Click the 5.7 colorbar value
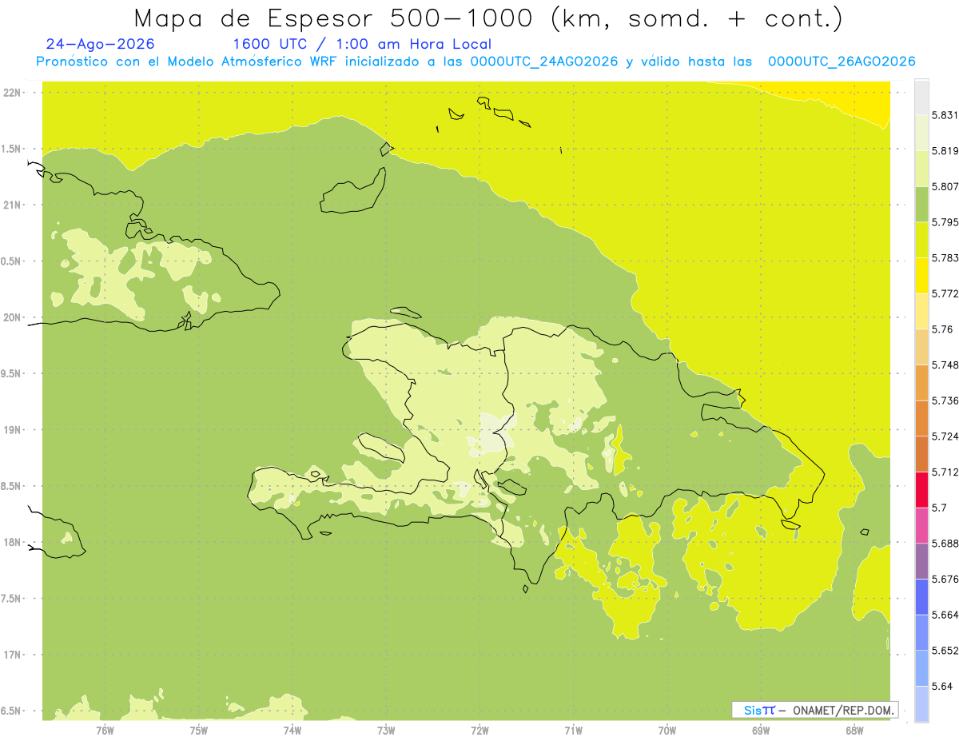The width and height of the screenshot is (959, 741). (939, 508)
